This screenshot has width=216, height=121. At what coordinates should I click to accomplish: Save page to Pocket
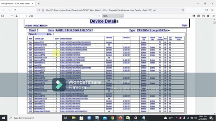pyautogui.click(x=206, y=10)
